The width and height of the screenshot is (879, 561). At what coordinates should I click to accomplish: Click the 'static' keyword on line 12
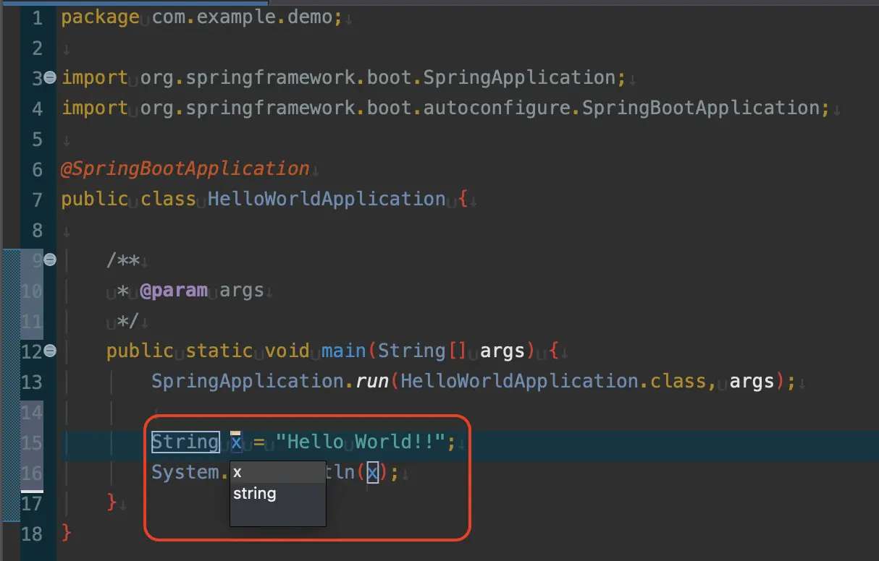[219, 351]
